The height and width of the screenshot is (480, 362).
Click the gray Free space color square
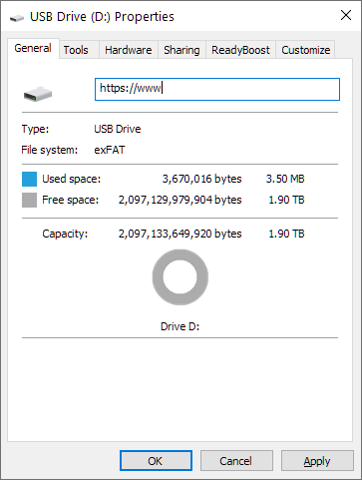(29, 200)
